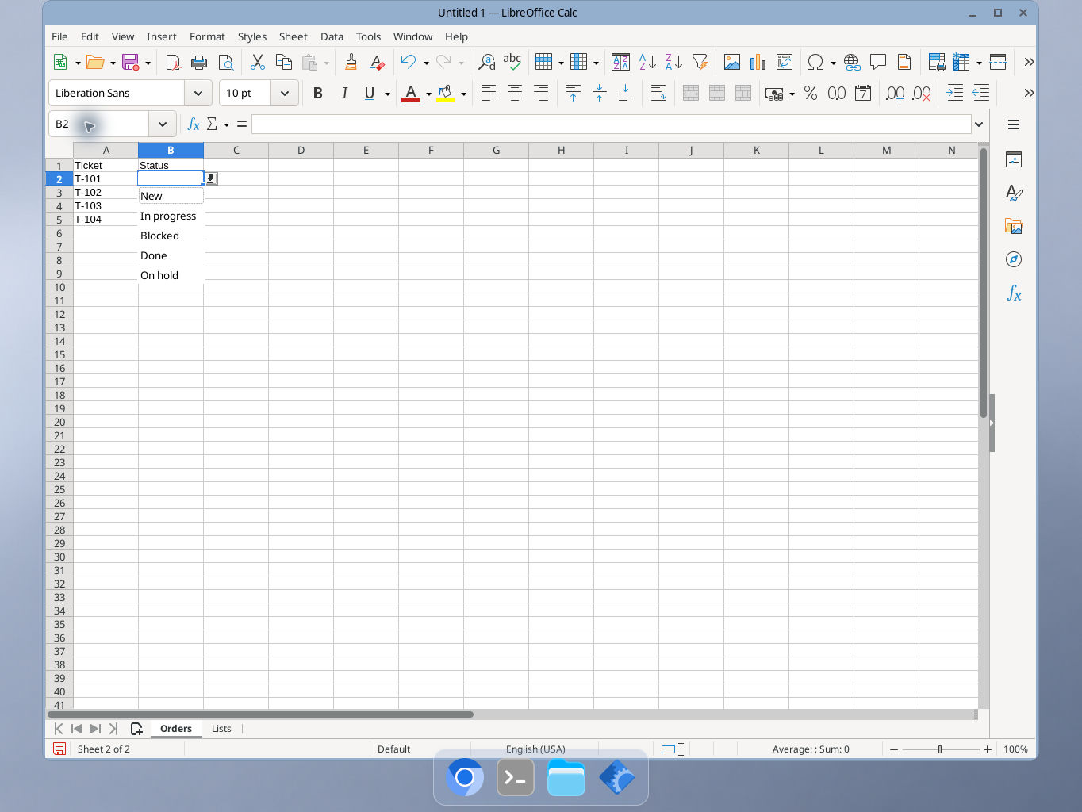Insert a comment via toolbar icon

click(878, 62)
